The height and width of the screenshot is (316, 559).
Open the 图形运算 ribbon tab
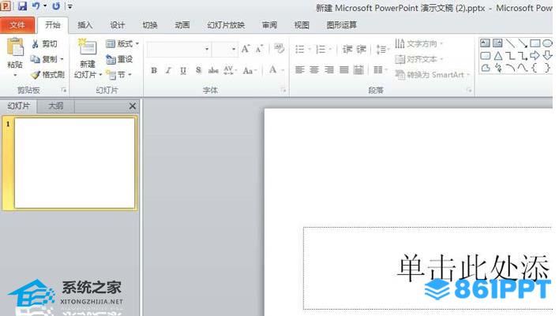[342, 25]
